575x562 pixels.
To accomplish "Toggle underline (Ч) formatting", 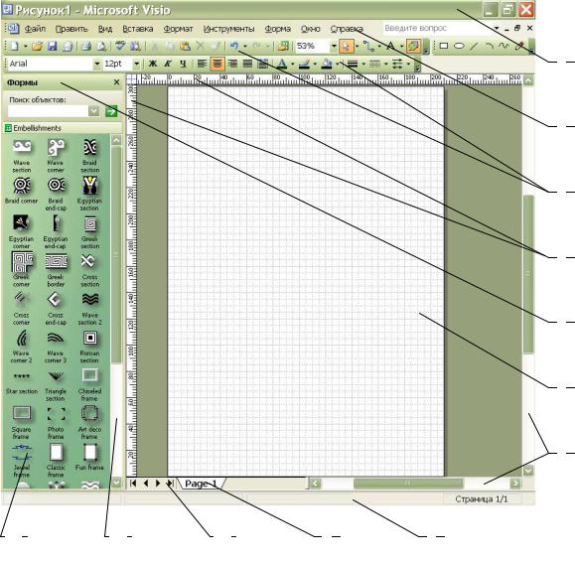I will coord(183,64).
